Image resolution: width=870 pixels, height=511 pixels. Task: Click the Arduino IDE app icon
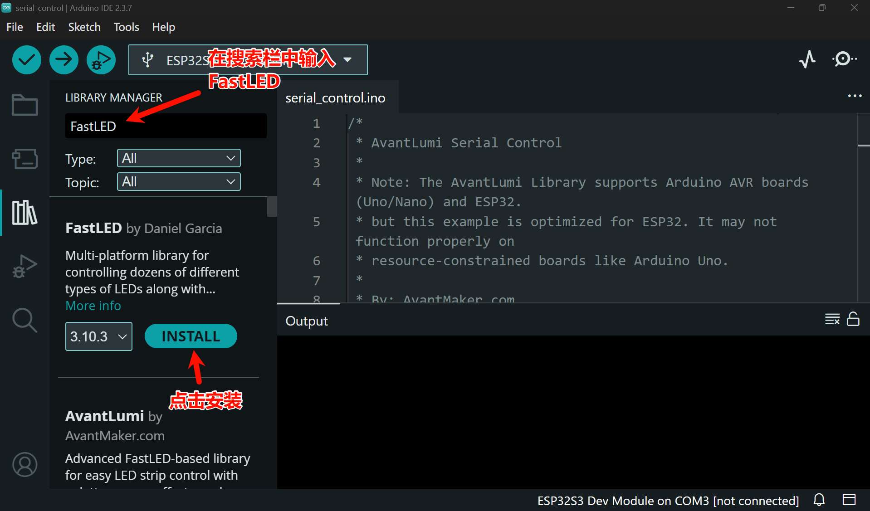pos(6,8)
